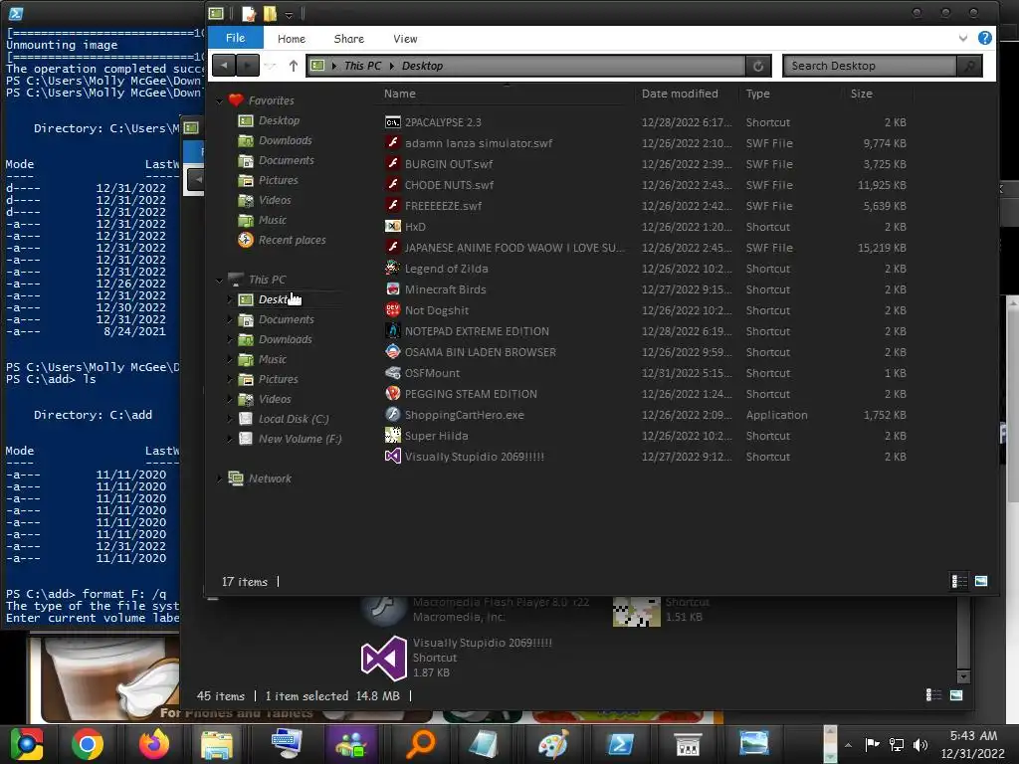Click This PC in address breadcrumb
1019x764 pixels.
coord(362,66)
